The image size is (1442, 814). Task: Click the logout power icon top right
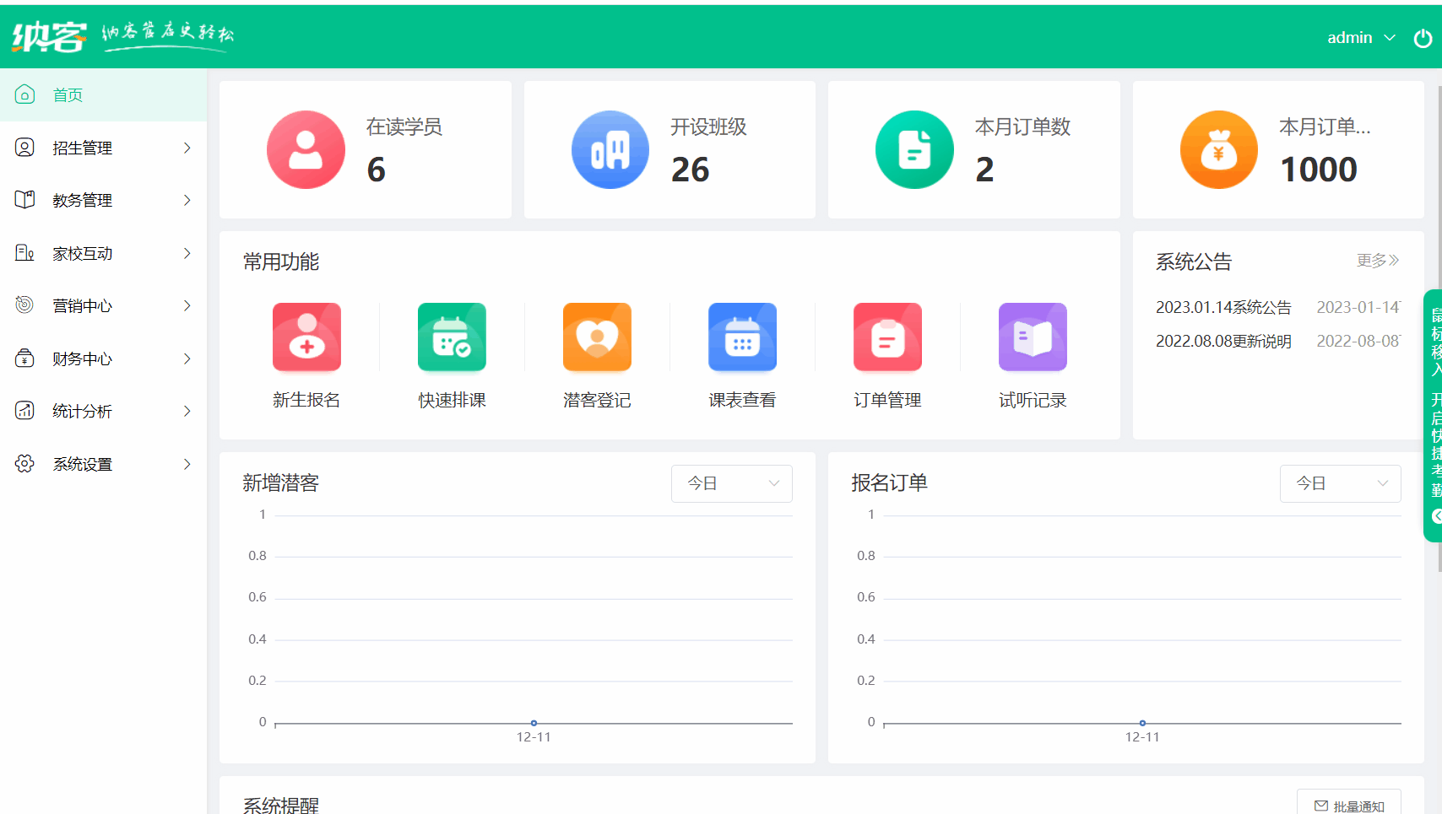click(x=1423, y=38)
